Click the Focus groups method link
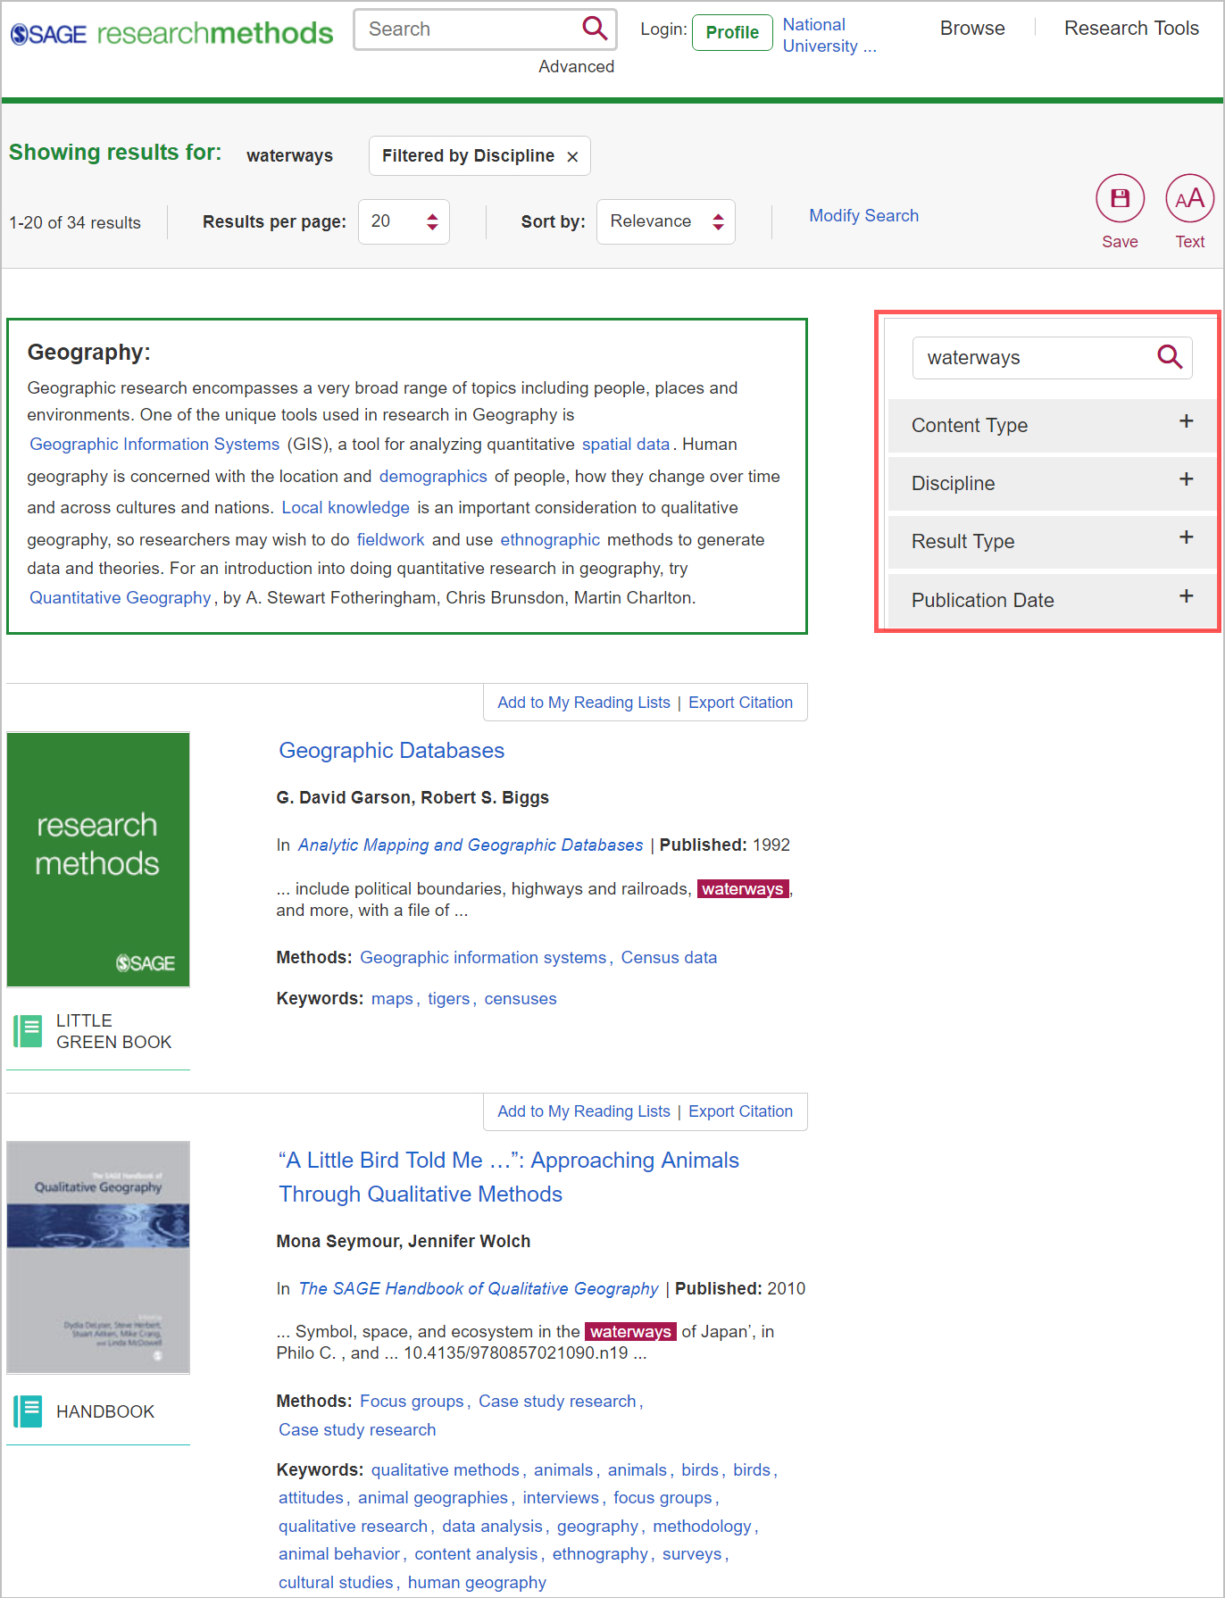This screenshot has width=1225, height=1598. coord(412,1401)
